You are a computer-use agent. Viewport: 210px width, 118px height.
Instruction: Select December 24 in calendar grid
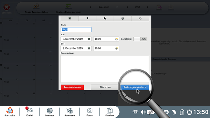pyautogui.click(x=27, y=85)
